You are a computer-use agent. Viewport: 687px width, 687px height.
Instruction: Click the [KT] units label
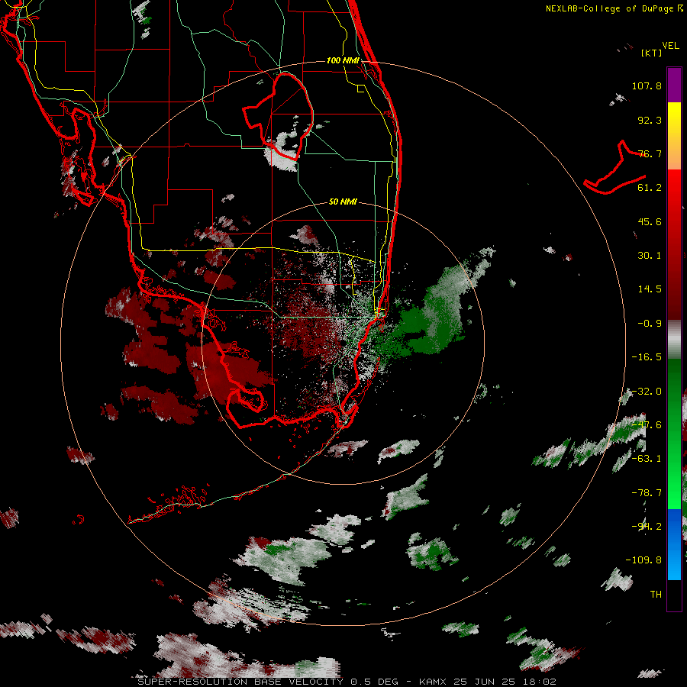tap(652, 53)
